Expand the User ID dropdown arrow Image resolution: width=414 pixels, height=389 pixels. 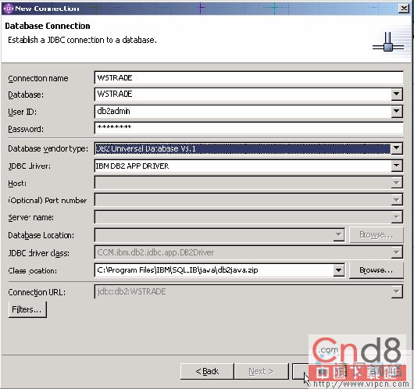[x=397, y=112]
